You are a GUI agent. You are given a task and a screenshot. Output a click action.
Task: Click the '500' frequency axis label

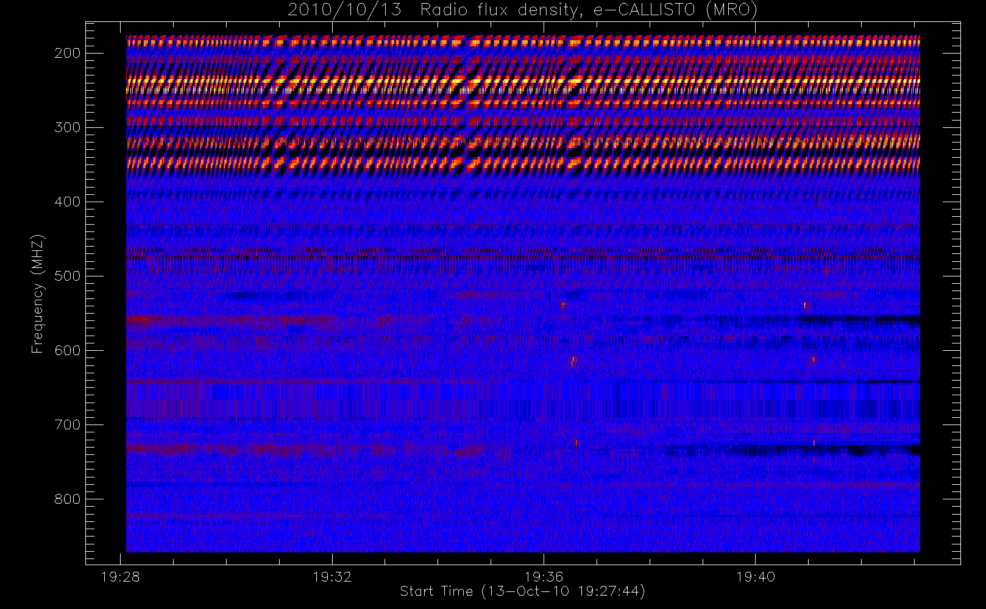tap(67, 276)
